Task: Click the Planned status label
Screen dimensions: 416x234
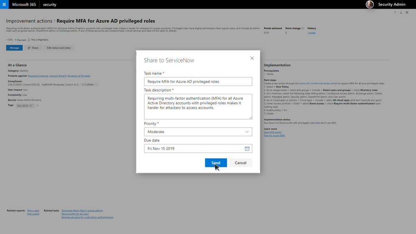Action: pos(21,40)
